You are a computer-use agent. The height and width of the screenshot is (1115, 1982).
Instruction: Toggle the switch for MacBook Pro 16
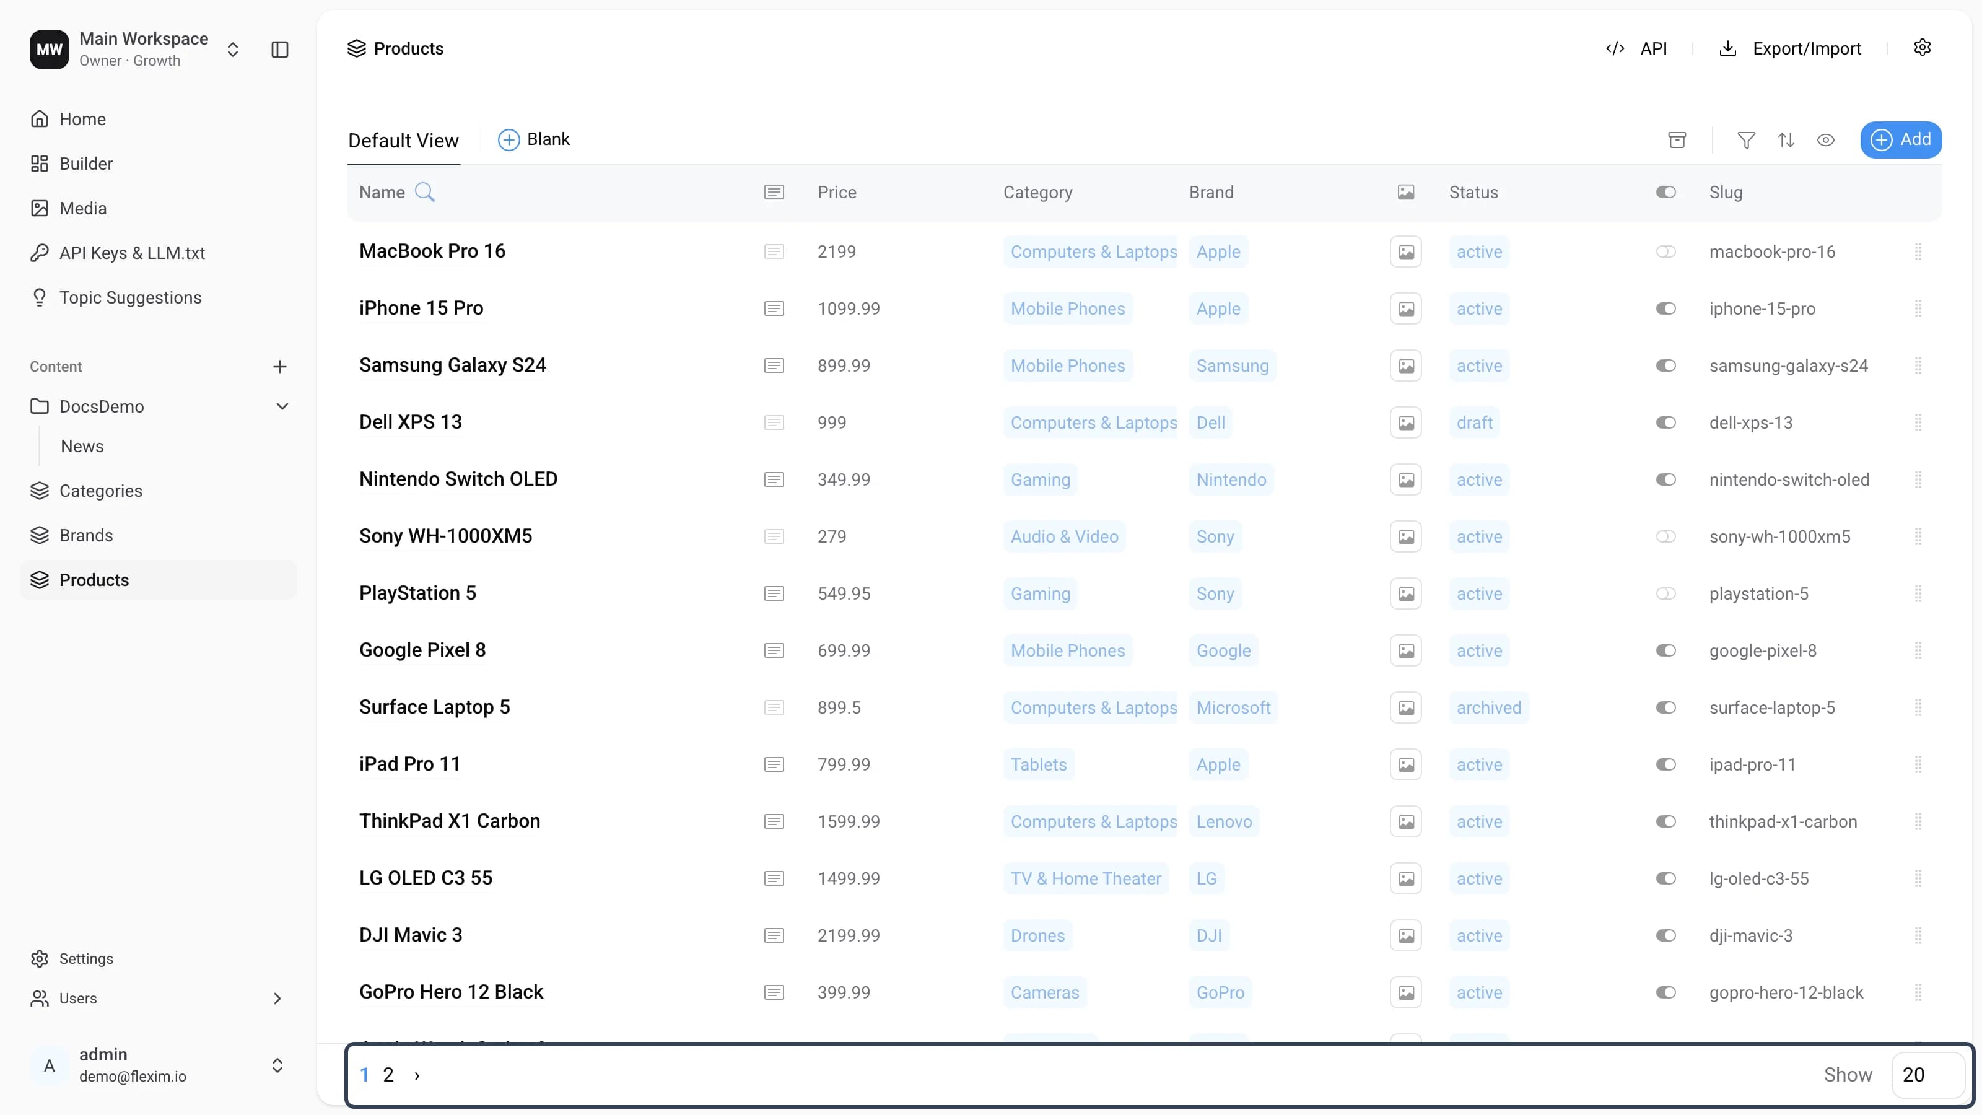pos(1665,251)
